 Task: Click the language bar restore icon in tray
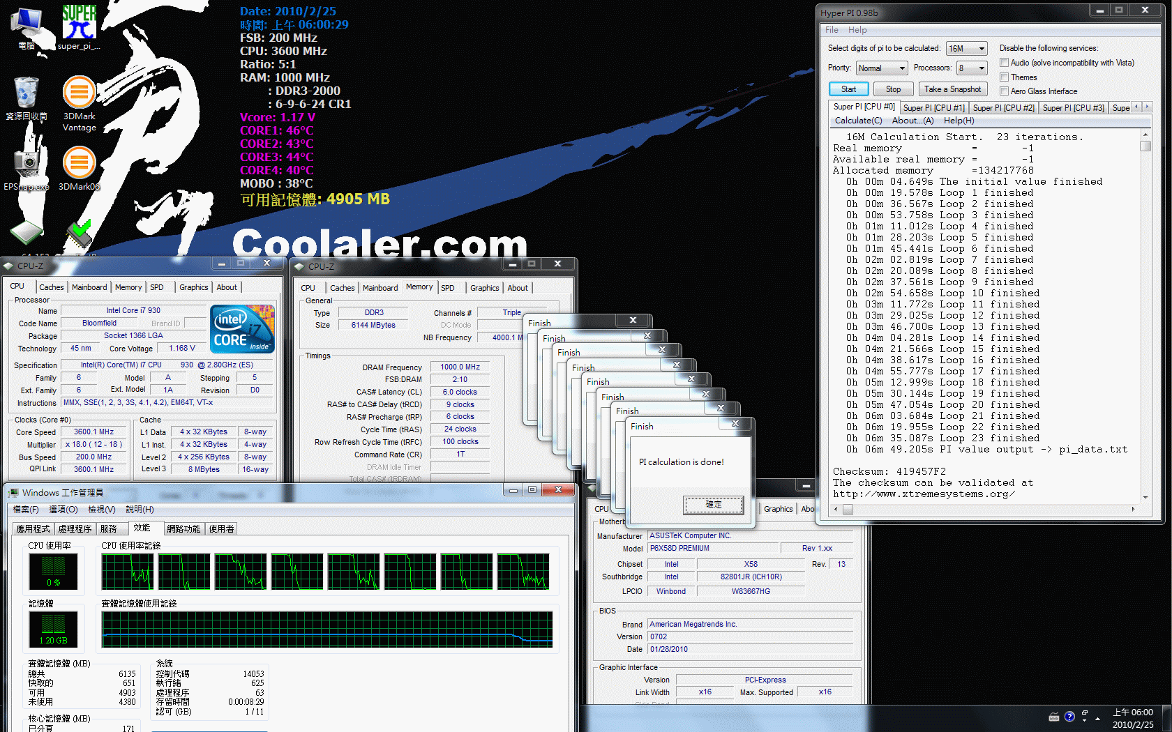[1084, 714]
